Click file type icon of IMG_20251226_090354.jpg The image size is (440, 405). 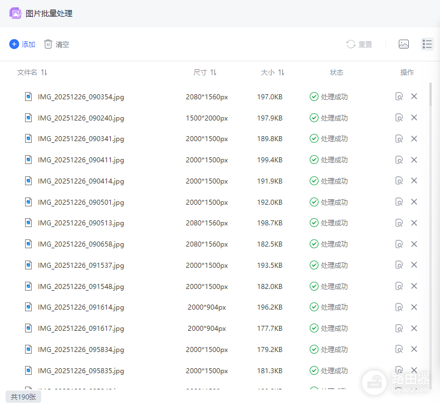coord(28,97)
